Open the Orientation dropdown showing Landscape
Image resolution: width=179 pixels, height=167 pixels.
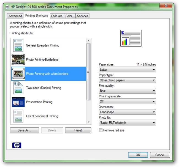coord(128,112)
